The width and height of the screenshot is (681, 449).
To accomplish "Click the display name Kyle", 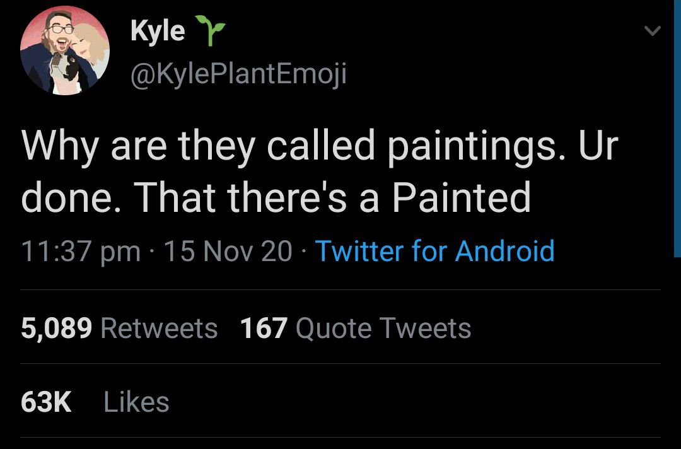I will coord(158,31).
